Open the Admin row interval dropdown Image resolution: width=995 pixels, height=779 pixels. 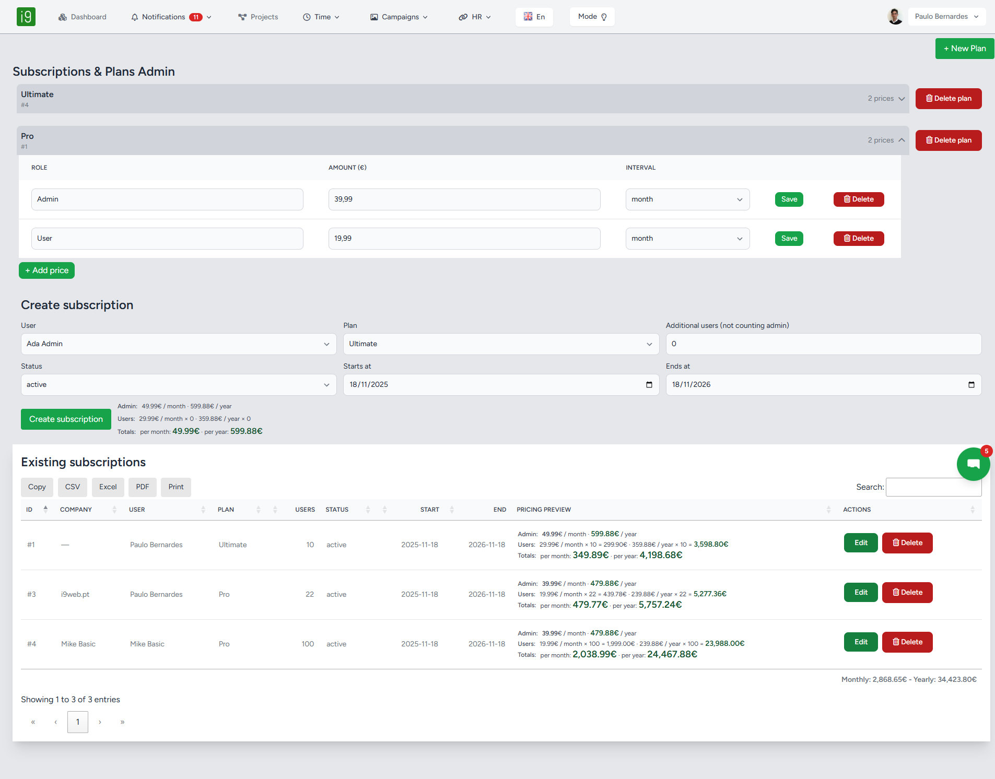coord(687,199)
